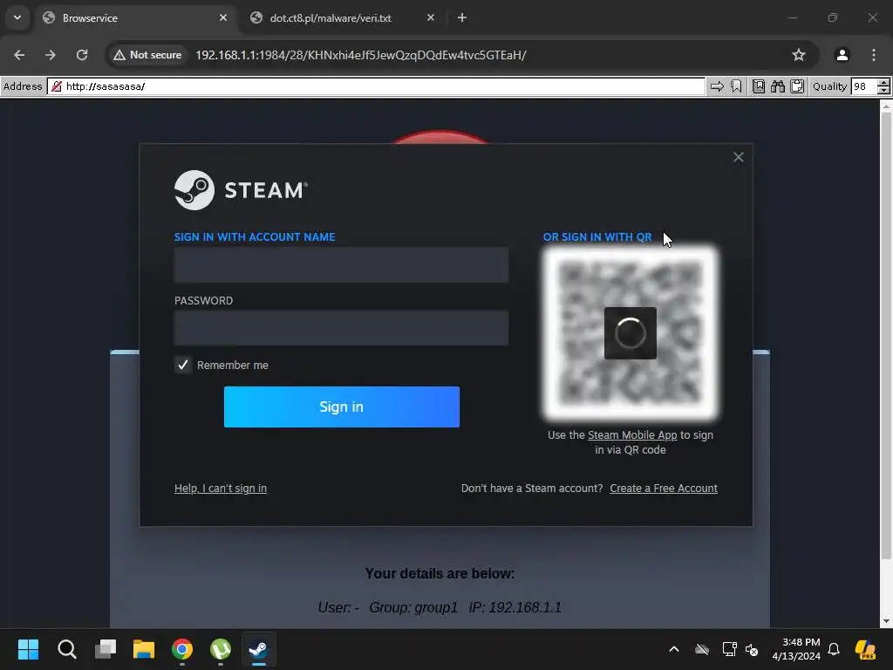Open the notification bell icon
This screenshot has width=893, height=670.
(x=834, y=649)
